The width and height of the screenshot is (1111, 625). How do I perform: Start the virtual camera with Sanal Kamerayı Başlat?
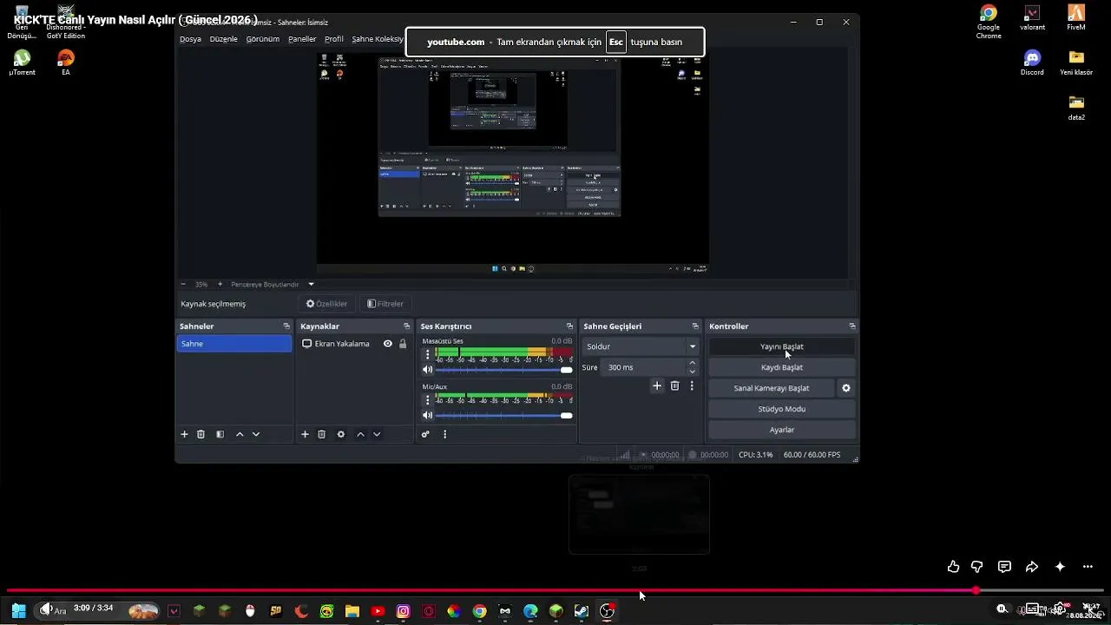(772, 388)
